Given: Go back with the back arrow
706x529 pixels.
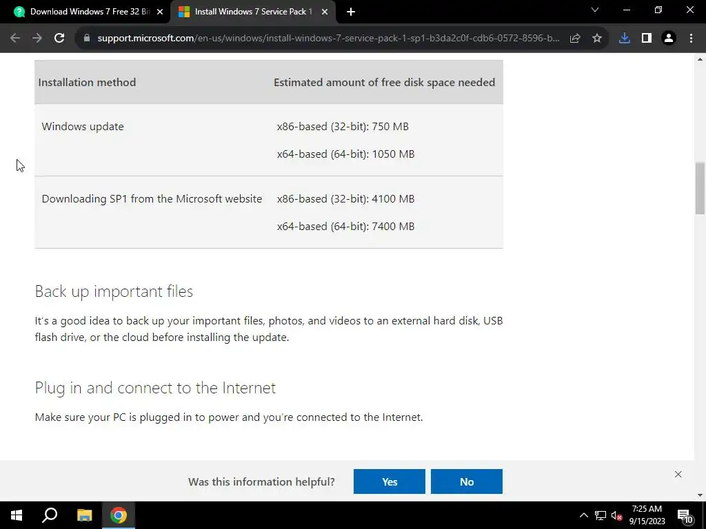Looking at the screenshot, I should [x=15, y=39].
